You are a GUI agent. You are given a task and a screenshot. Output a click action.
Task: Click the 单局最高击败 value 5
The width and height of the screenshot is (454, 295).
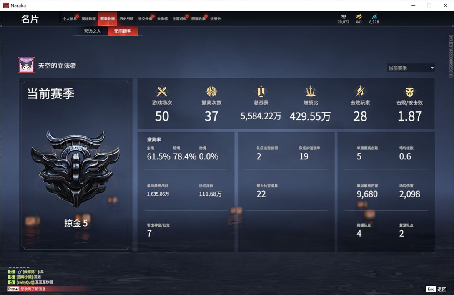coord(359,156)
